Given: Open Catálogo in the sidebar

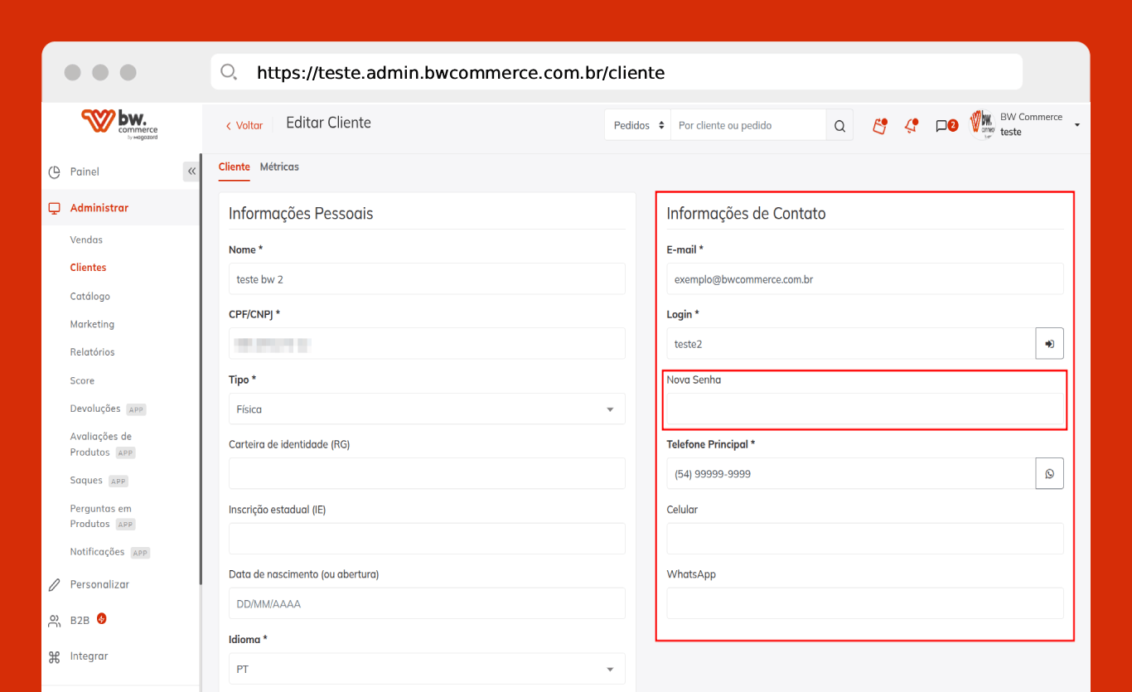Looking at the screenshot, I should click(x=89, y=296).
